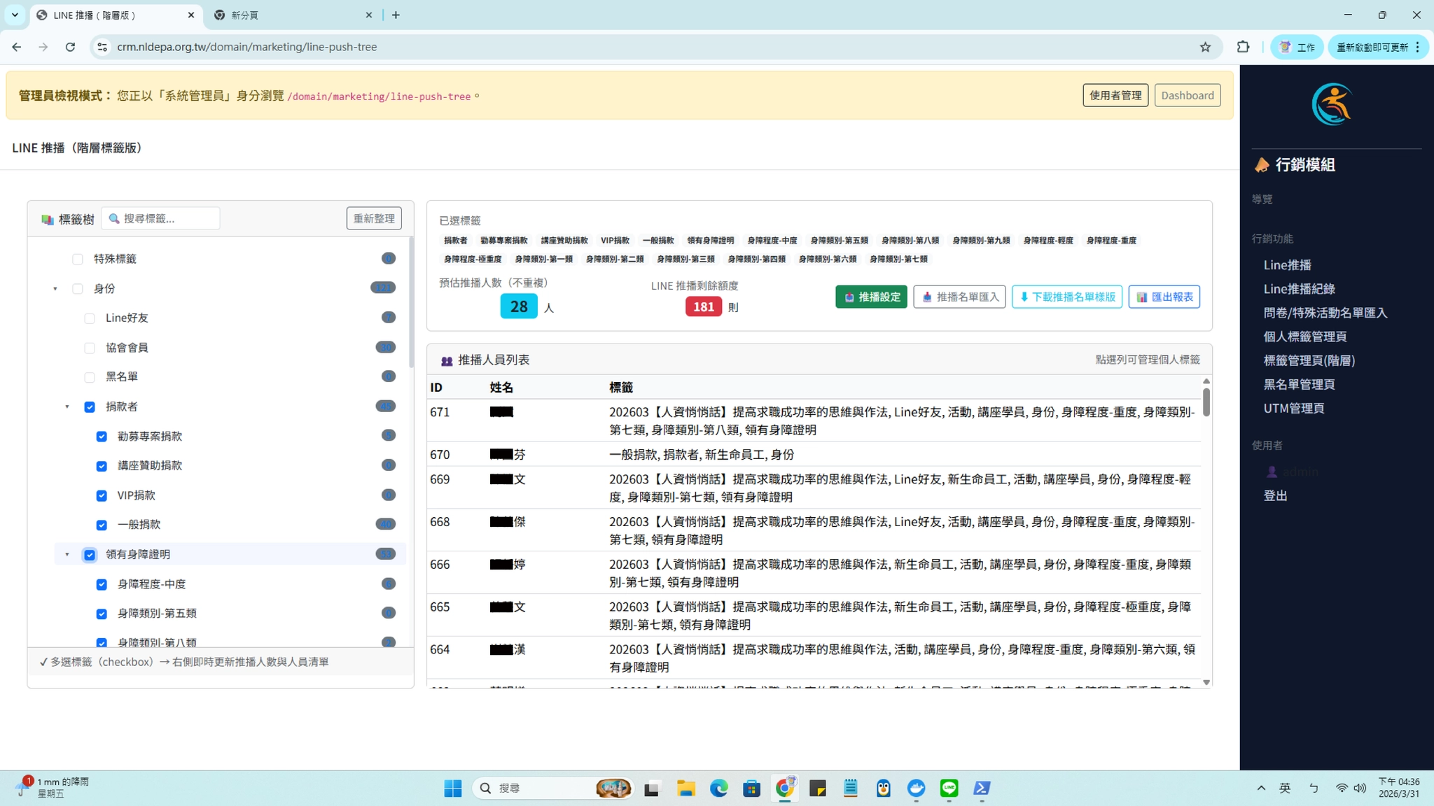Screen dimensions: 1434x806
Task: Open the Chrome tab search dropdown
Action: (15, 15)
